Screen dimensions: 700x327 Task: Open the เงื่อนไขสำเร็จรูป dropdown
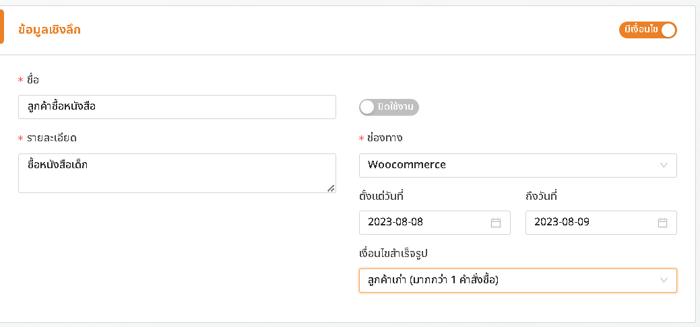click(x=518, y=280)
